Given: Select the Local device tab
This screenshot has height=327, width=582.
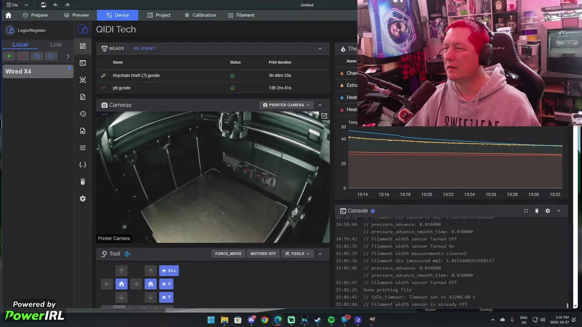Looking at the screenshot, I should (x=20, y=45).
